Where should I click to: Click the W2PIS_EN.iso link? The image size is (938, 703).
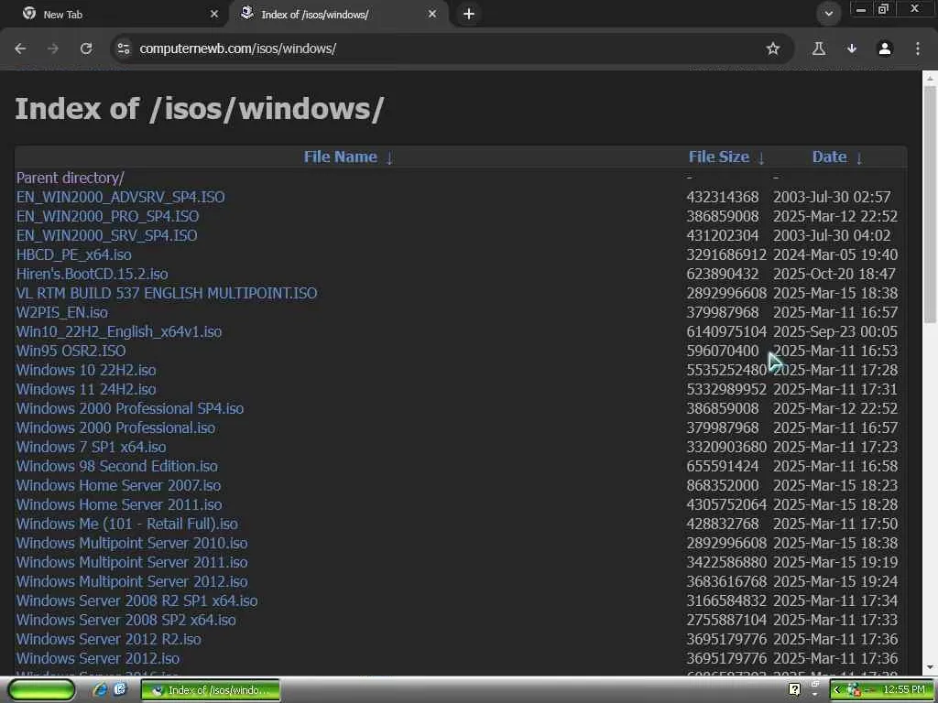pyautogui.click(x=62, y=312)
